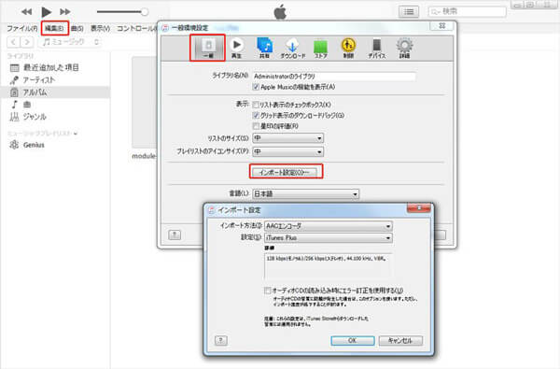Switch to the 制限 preferences tab
The image size is (560, 369).
click(x=348, y=48)
